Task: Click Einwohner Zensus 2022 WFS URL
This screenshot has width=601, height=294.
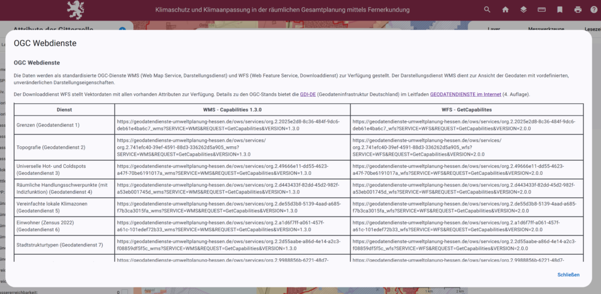Action: pos(456,226)
